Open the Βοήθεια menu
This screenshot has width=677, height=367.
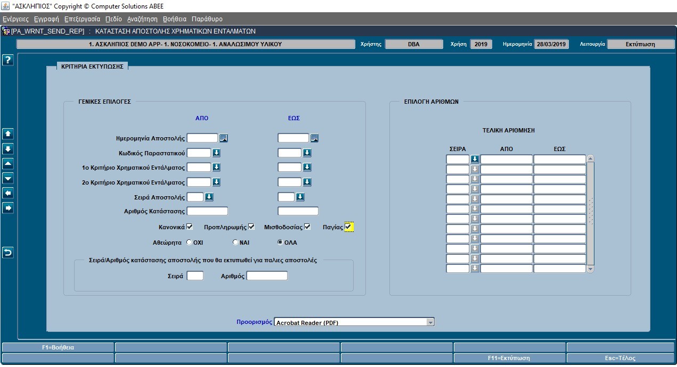click(x=175, y=19)
